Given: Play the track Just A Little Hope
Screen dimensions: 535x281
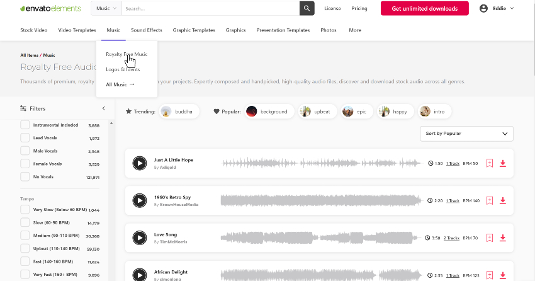Looking at the screenshot, I should tap(140, 163).
